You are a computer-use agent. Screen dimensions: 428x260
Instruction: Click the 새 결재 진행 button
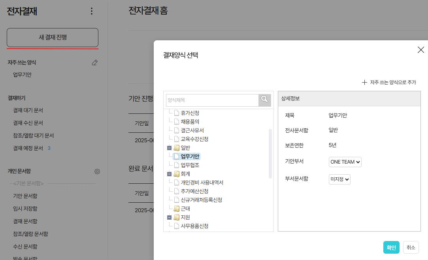53,38
